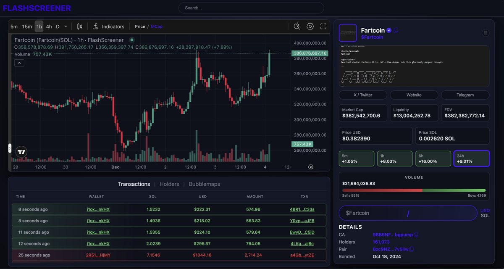The image size is (504, 269).
Task: Select SOL as swap currency
Action: point(485,216)
